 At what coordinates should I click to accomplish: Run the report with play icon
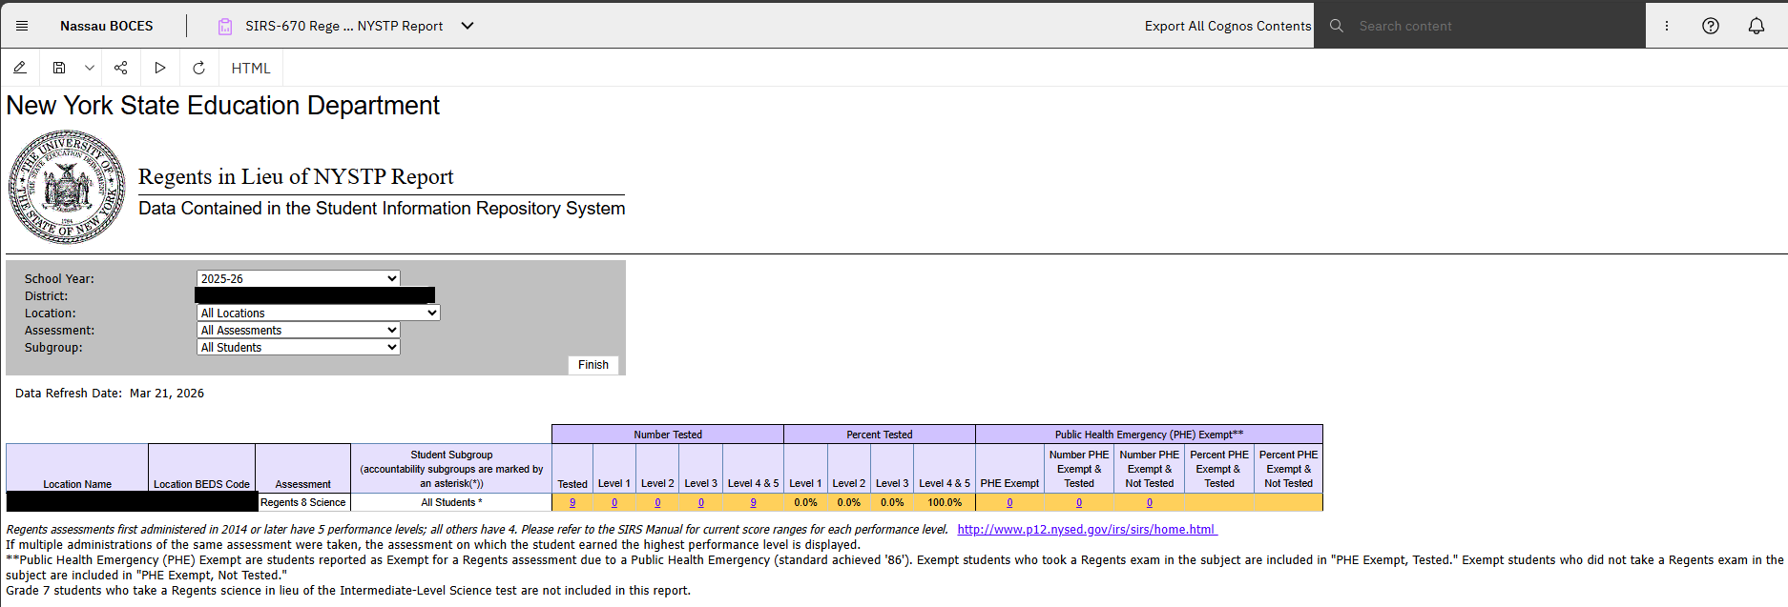[160, 68]
